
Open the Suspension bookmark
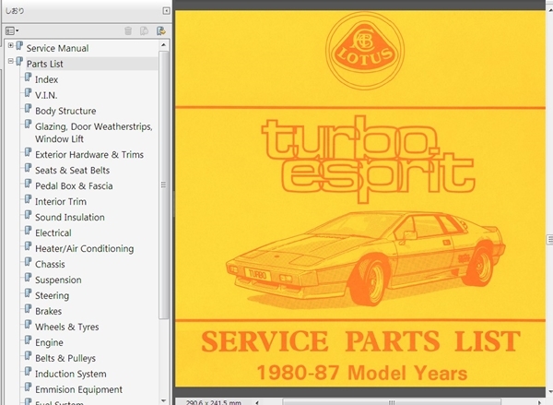(58, 280)
